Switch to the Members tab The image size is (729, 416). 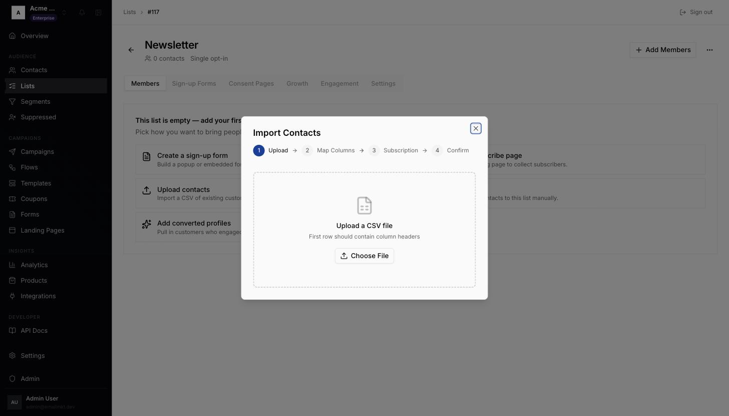coord(145,83)
